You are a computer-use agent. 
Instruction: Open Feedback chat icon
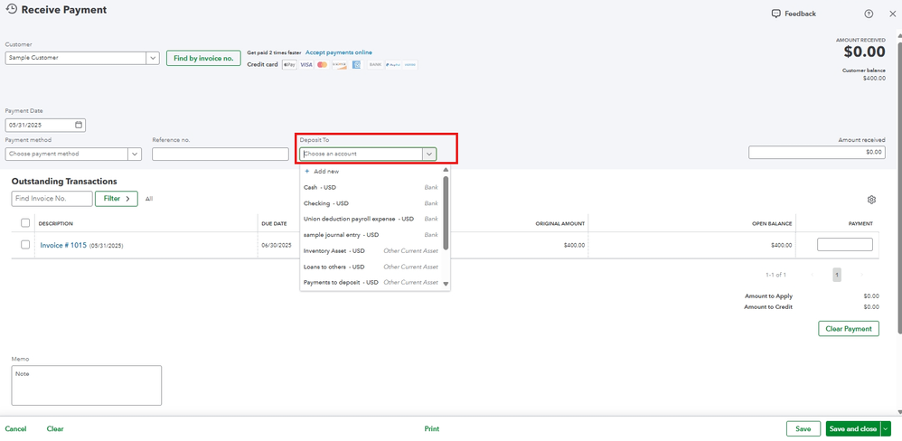(775, 14)
